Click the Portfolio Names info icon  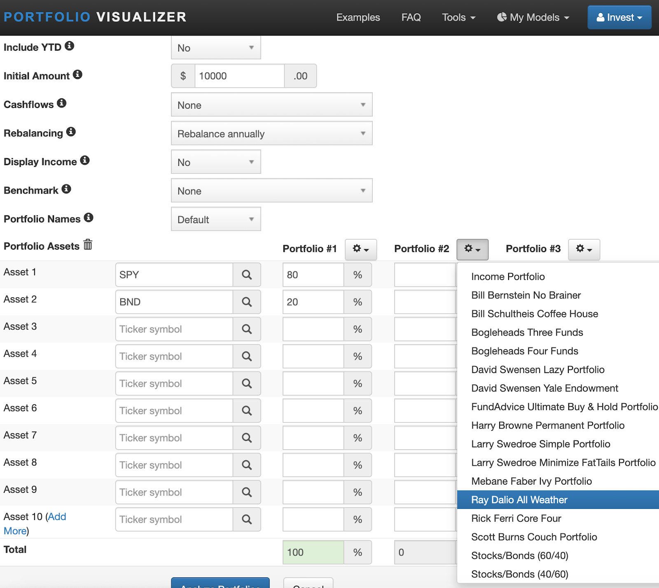(x=89, y=217)
